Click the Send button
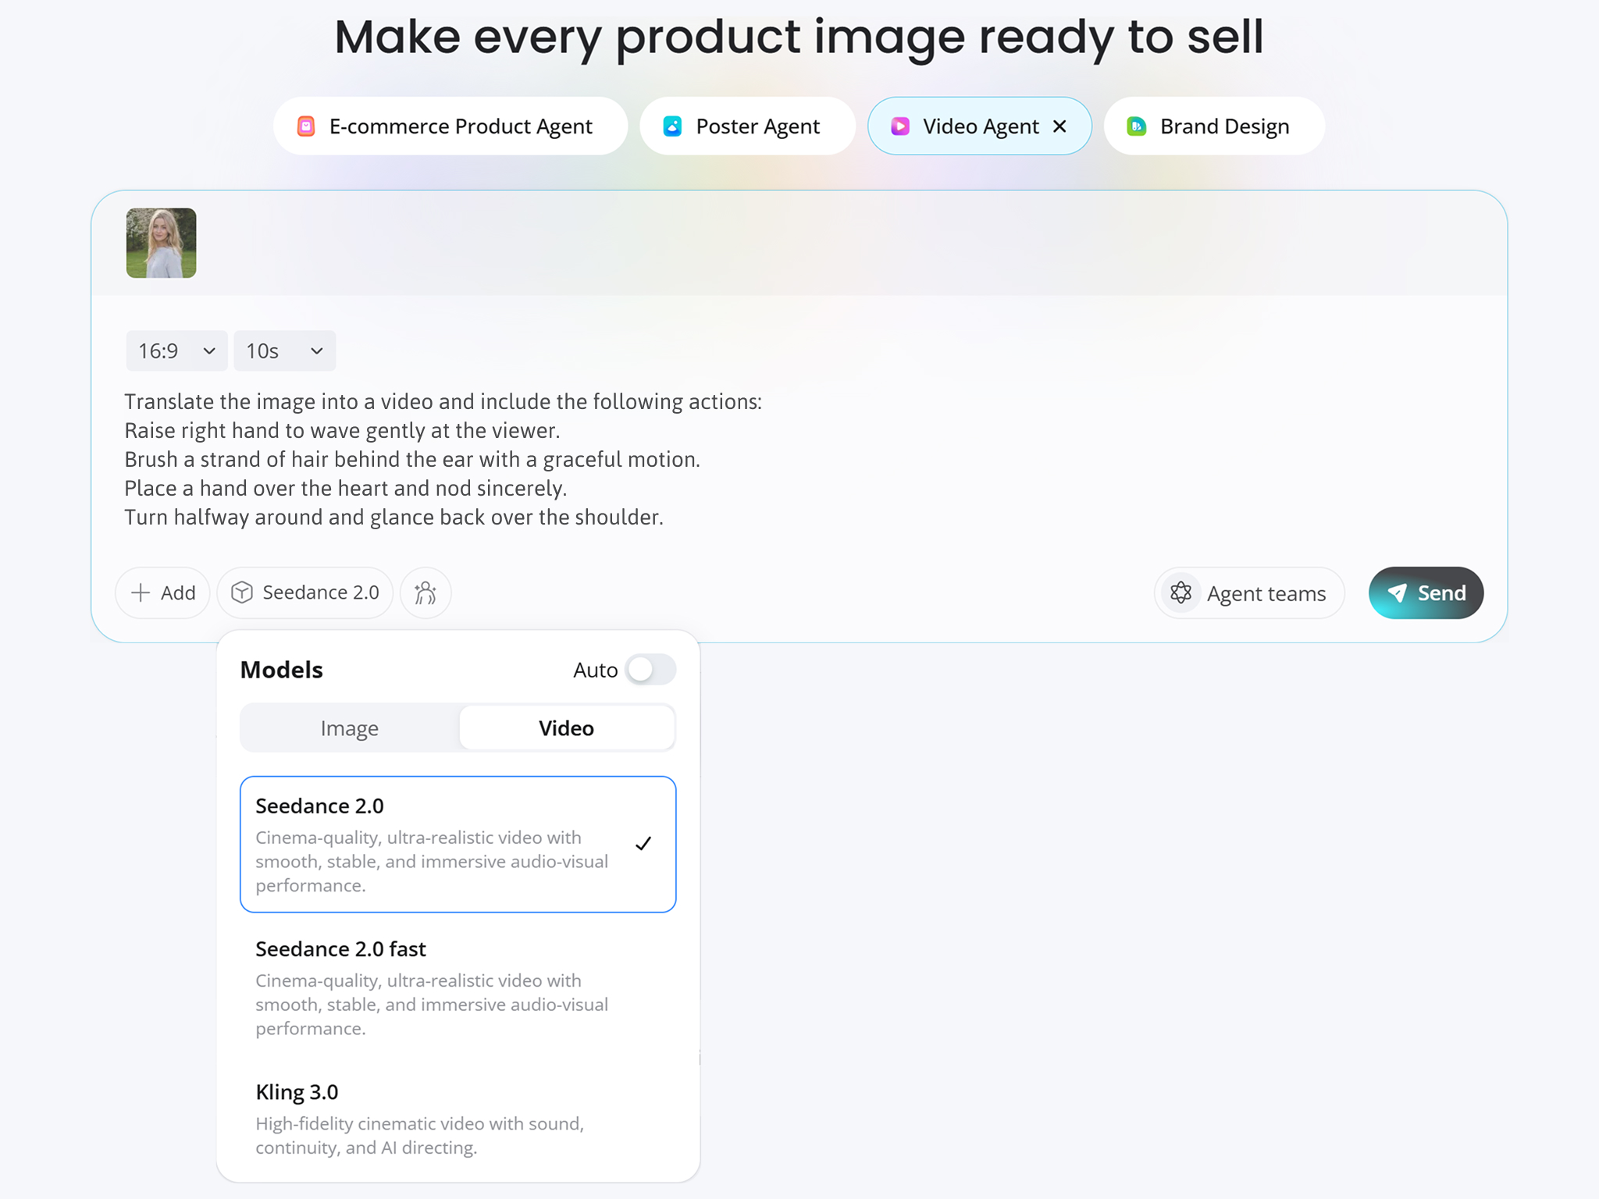The height and width of the screenshot is (1199, 1599). (1426, 593)
